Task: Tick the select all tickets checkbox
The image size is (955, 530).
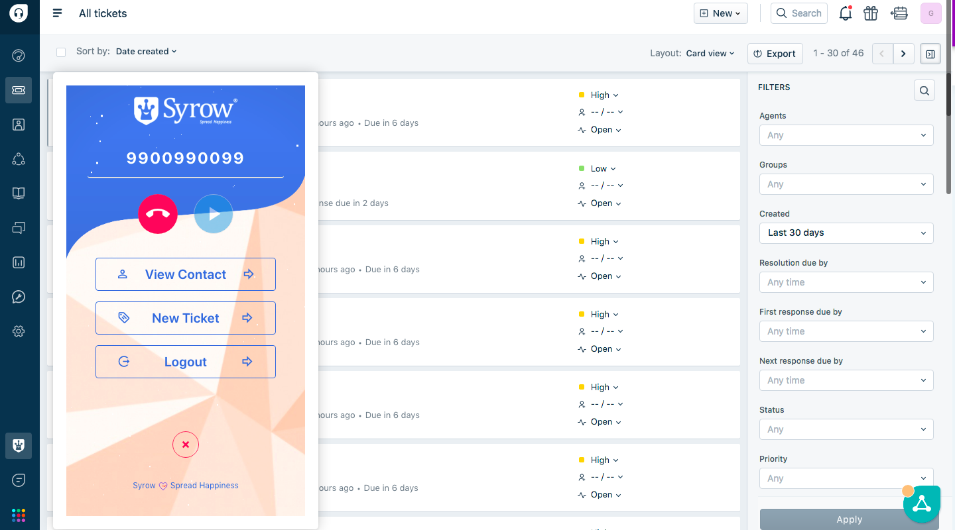Action: 61,52
